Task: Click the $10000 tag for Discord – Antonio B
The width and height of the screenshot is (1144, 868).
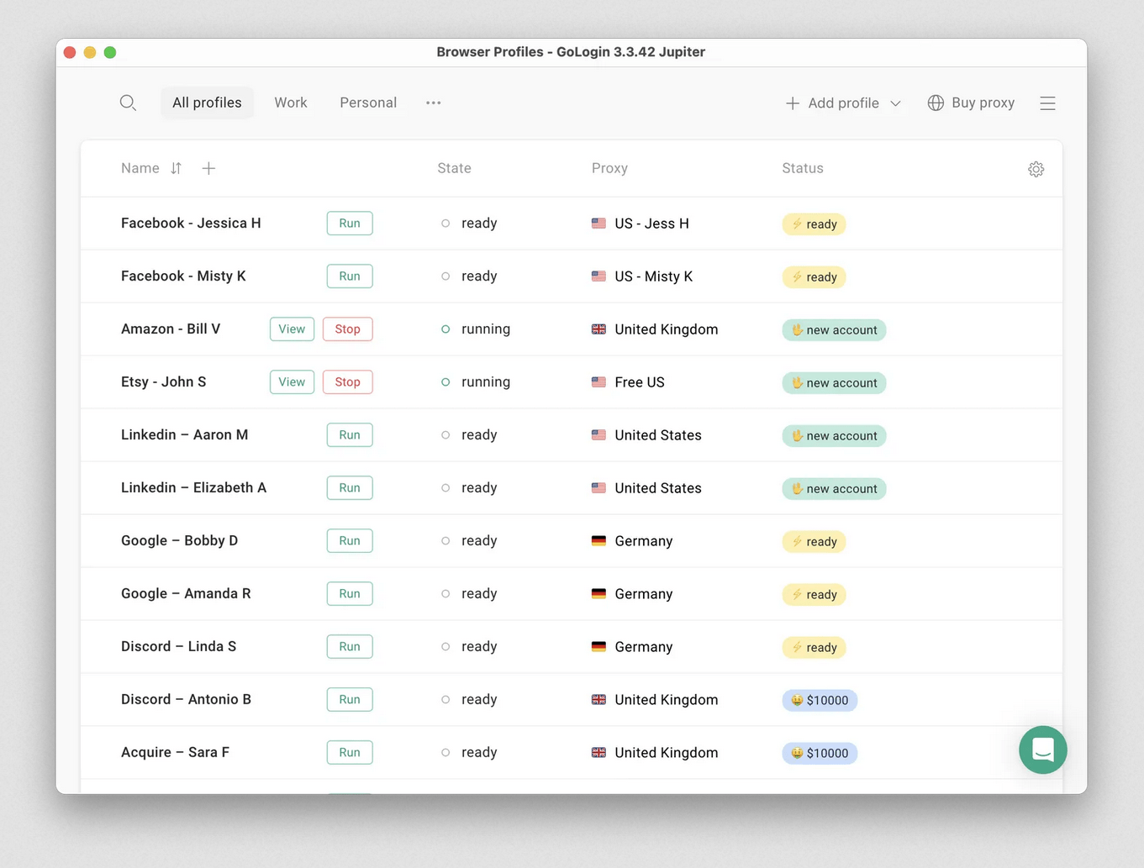Action: pos(820,701)
